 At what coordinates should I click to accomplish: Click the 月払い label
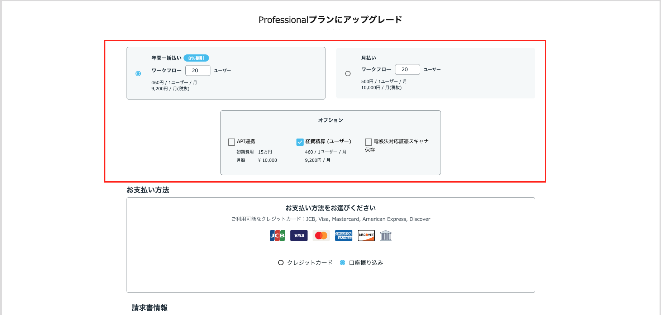368,58
